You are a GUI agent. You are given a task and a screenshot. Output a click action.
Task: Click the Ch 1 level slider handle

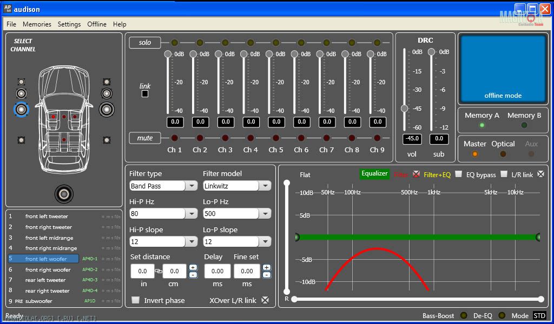click(168, 54)
